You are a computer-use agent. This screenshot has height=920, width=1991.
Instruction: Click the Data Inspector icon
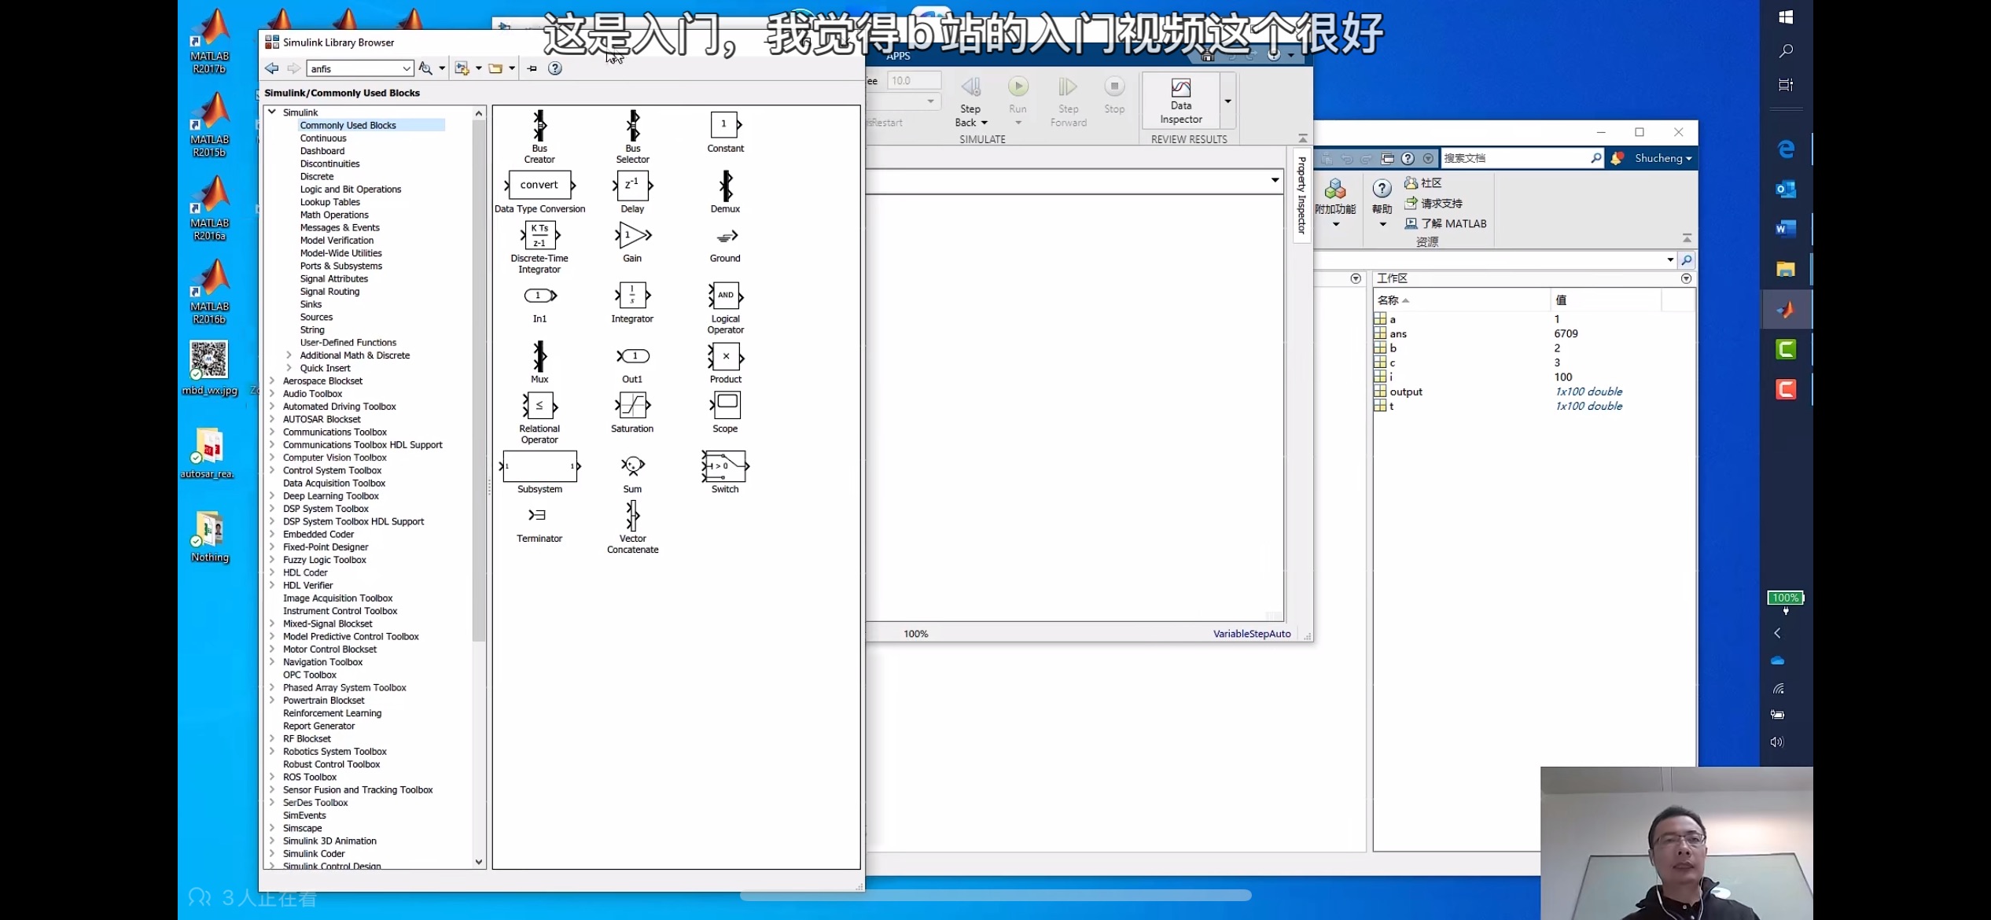pos(1180,88)
